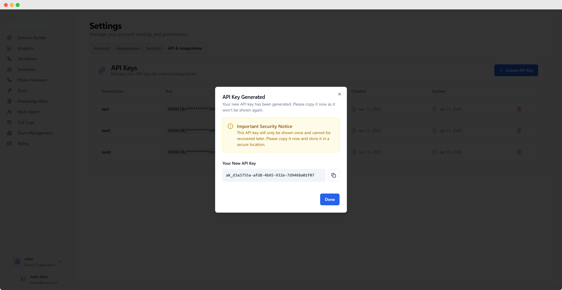Select the Assistants sidebar item

pyautogui.click(x=26, y=69)
